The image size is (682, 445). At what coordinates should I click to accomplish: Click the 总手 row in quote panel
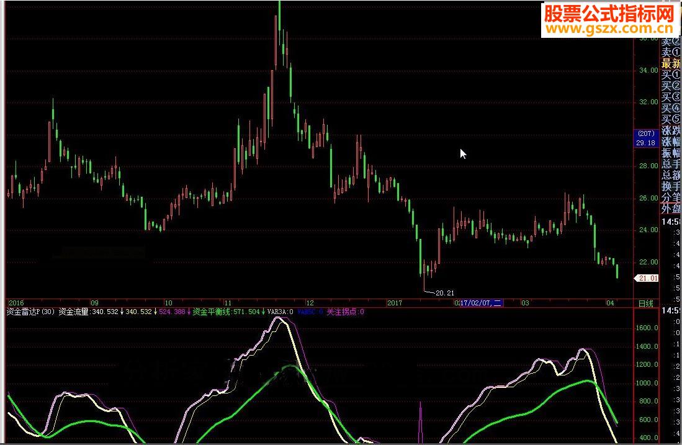click(x=671, y=164)
